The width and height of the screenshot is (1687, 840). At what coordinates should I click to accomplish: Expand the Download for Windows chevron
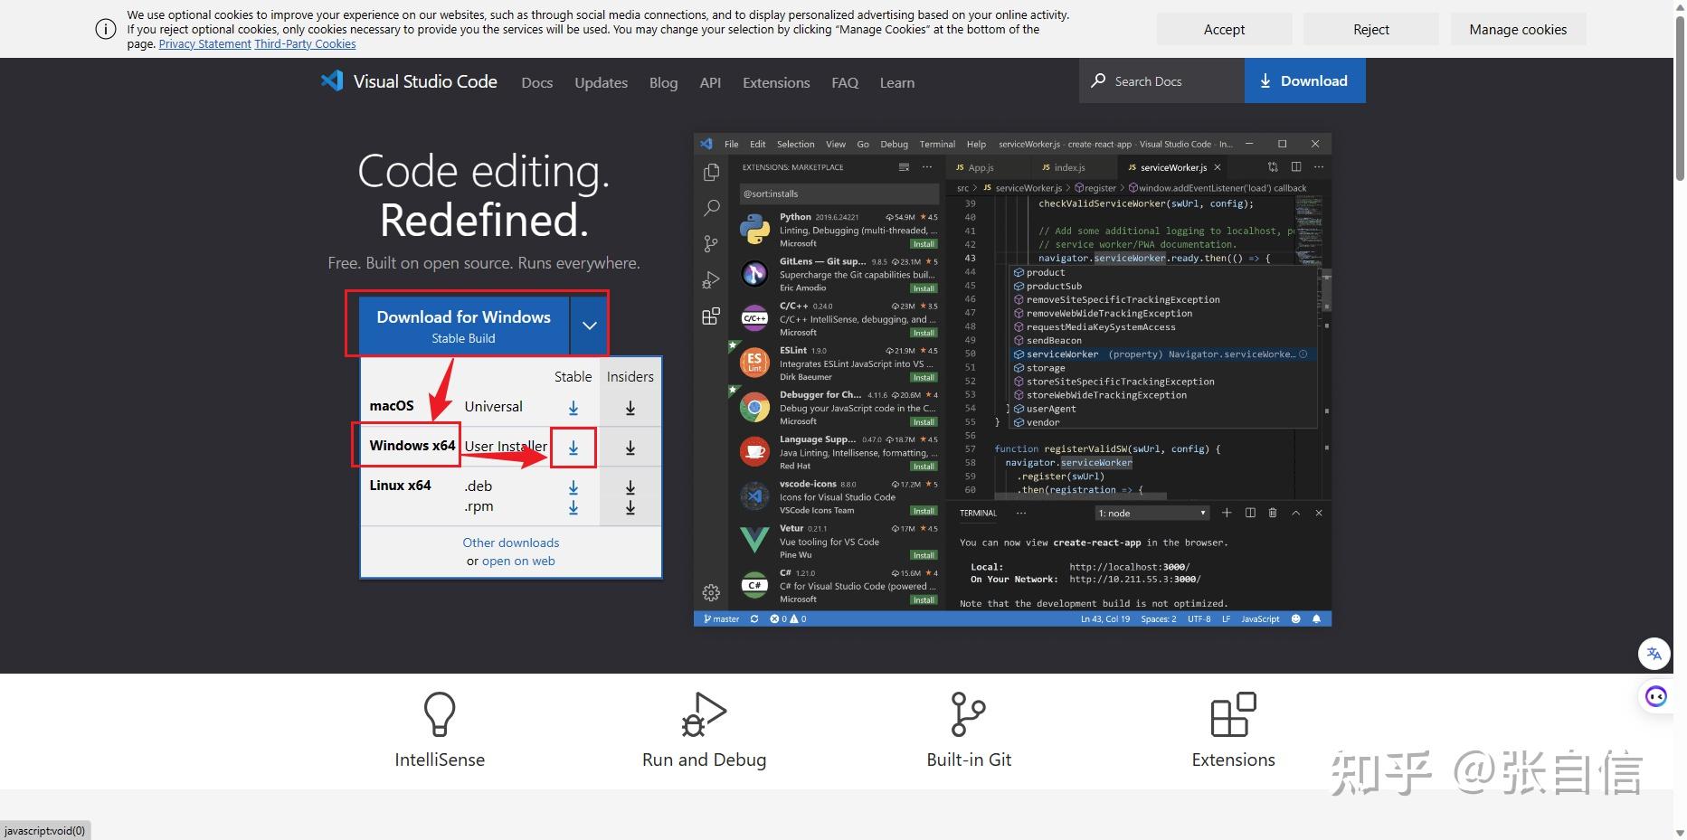coord(589,325)
